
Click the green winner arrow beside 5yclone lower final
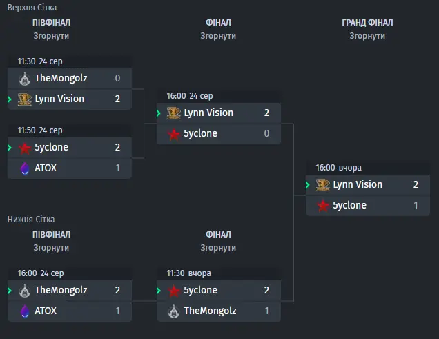click(x=159, y=291)
